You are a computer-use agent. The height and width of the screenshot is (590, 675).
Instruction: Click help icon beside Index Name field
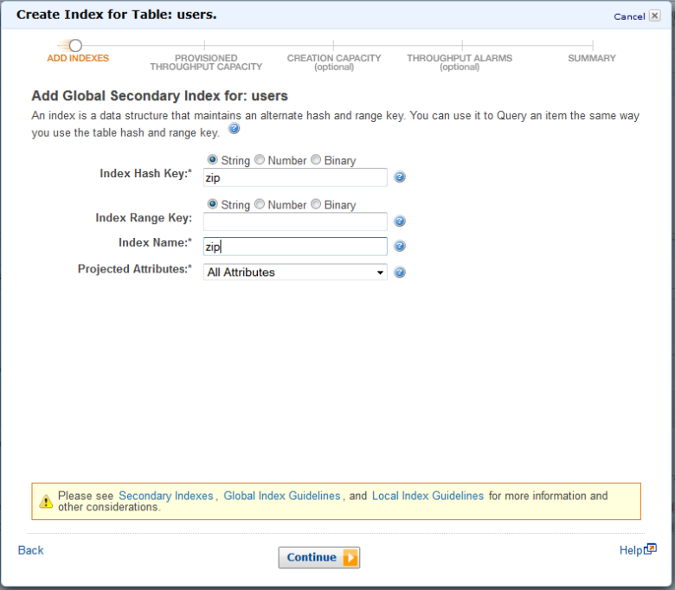click(x=400, y=247)
